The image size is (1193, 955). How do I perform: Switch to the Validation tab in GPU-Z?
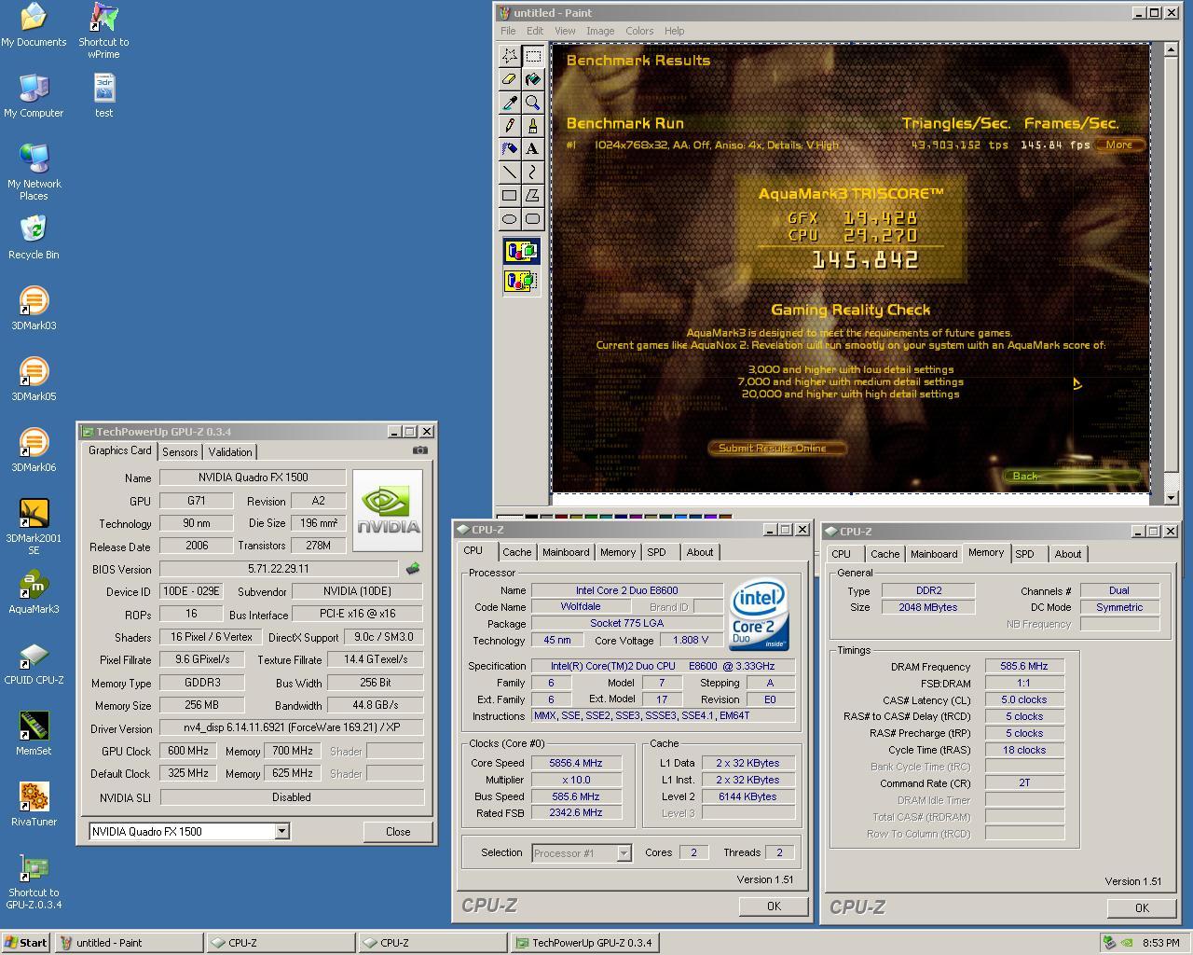(230, 451)
